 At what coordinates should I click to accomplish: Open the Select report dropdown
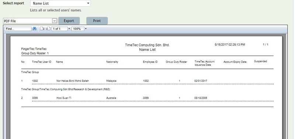[x=60, y=3]
